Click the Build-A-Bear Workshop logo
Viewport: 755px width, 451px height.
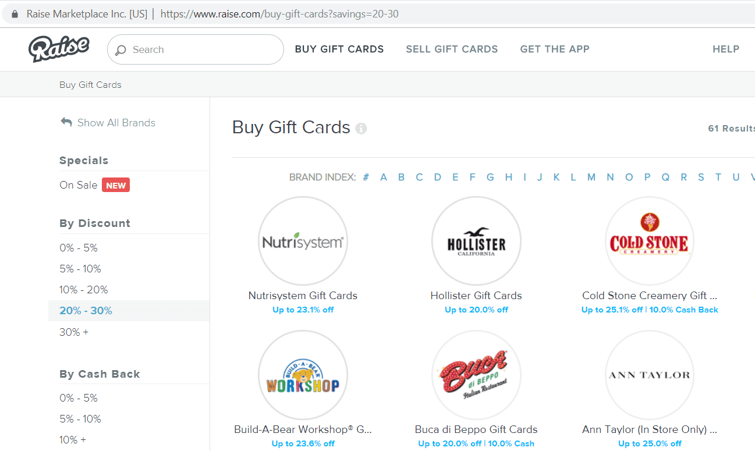tap(303, 375)
